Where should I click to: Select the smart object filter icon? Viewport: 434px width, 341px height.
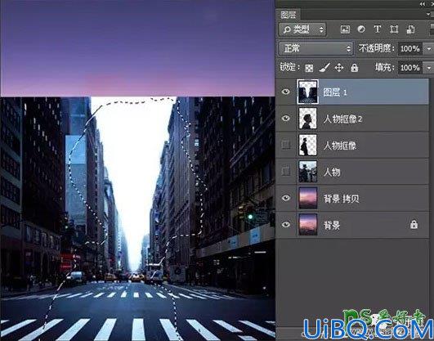pos(410,29)
